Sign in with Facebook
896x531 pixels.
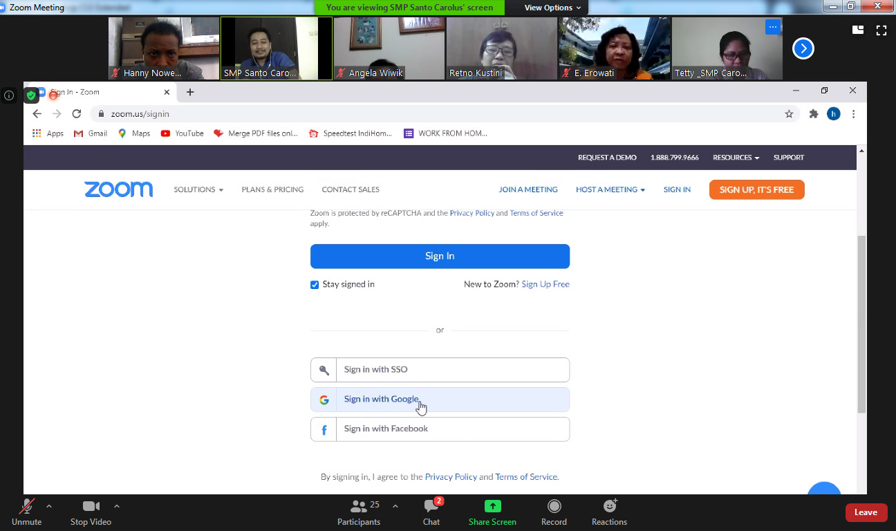(440, 429)
